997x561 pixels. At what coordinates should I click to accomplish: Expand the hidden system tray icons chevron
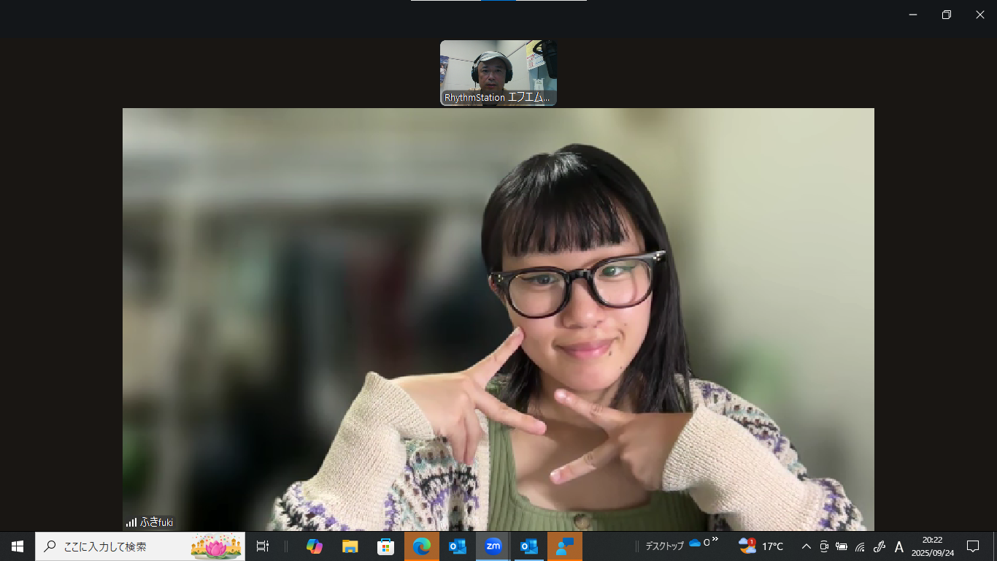[807, 546]
